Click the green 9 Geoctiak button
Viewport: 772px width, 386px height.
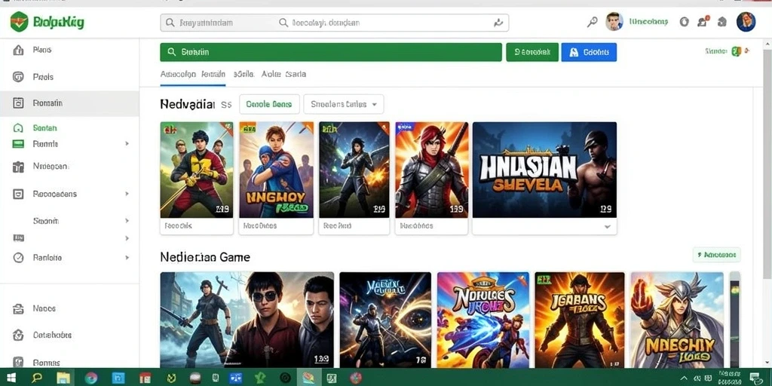point(532,52)
